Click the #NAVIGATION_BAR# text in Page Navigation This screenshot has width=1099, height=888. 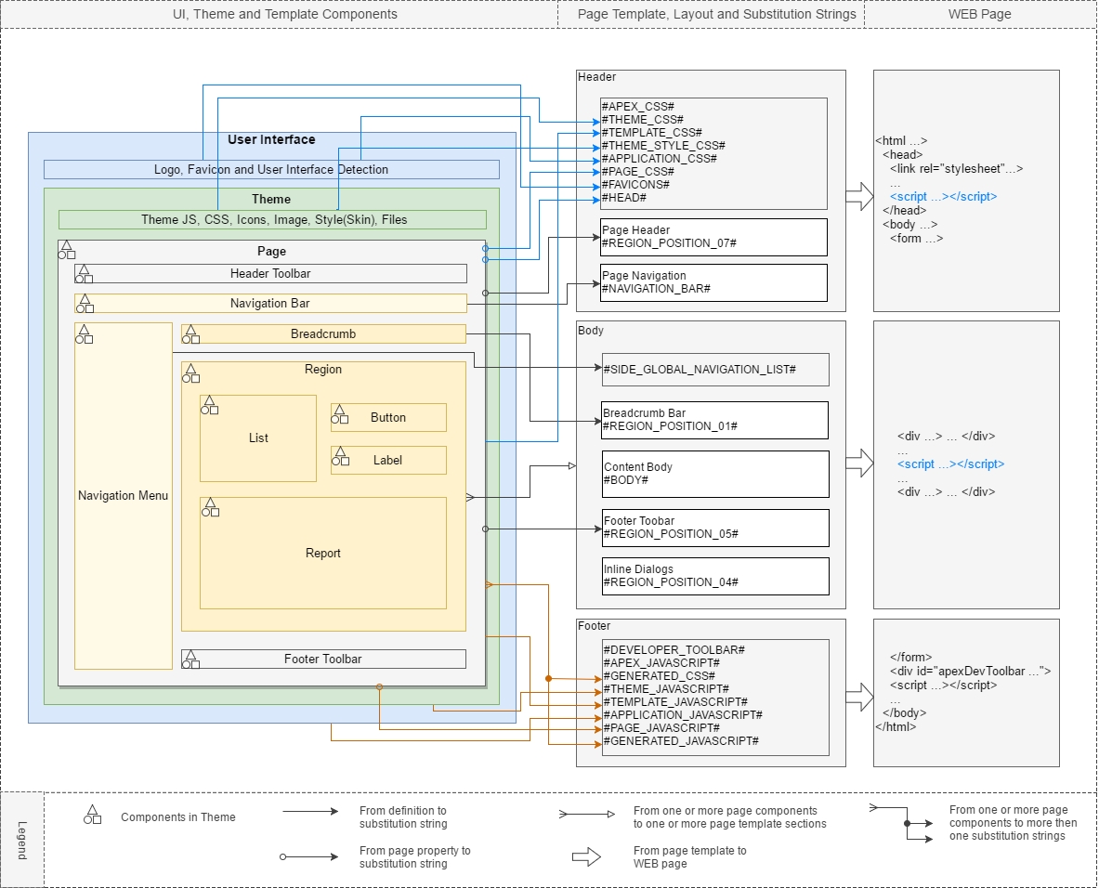pos(656,289)
